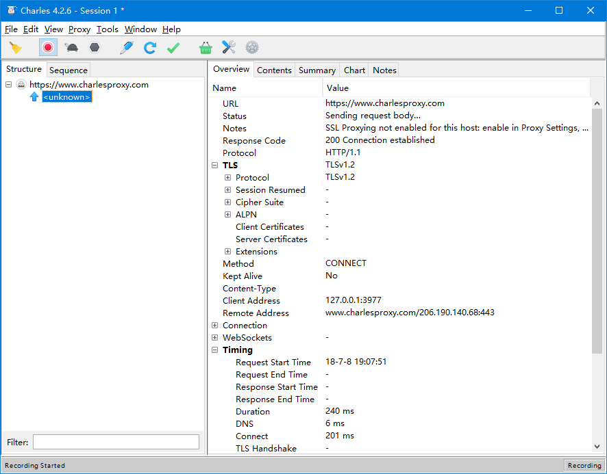The width and height of the screenshot is (607, 474).
Task: Expand the ALPN row
Action: [227, 214]
